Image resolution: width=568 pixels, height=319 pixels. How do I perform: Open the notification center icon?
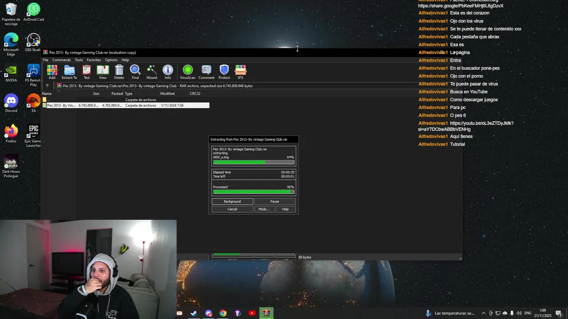pos(559,313)
